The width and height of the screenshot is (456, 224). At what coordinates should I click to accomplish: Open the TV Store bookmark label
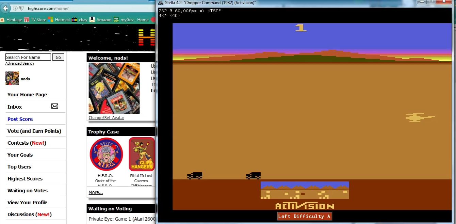pyautogui.click(x=38, y=20)
